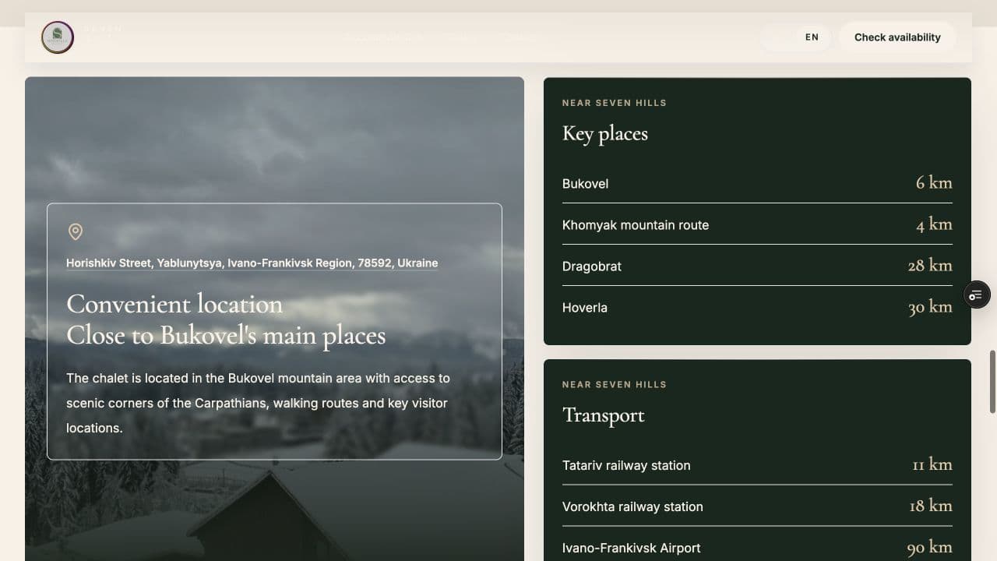Click the 18 km distance value
Image resolution: width=997 pixels, height=561 pixels.
(x=931, y=506)
